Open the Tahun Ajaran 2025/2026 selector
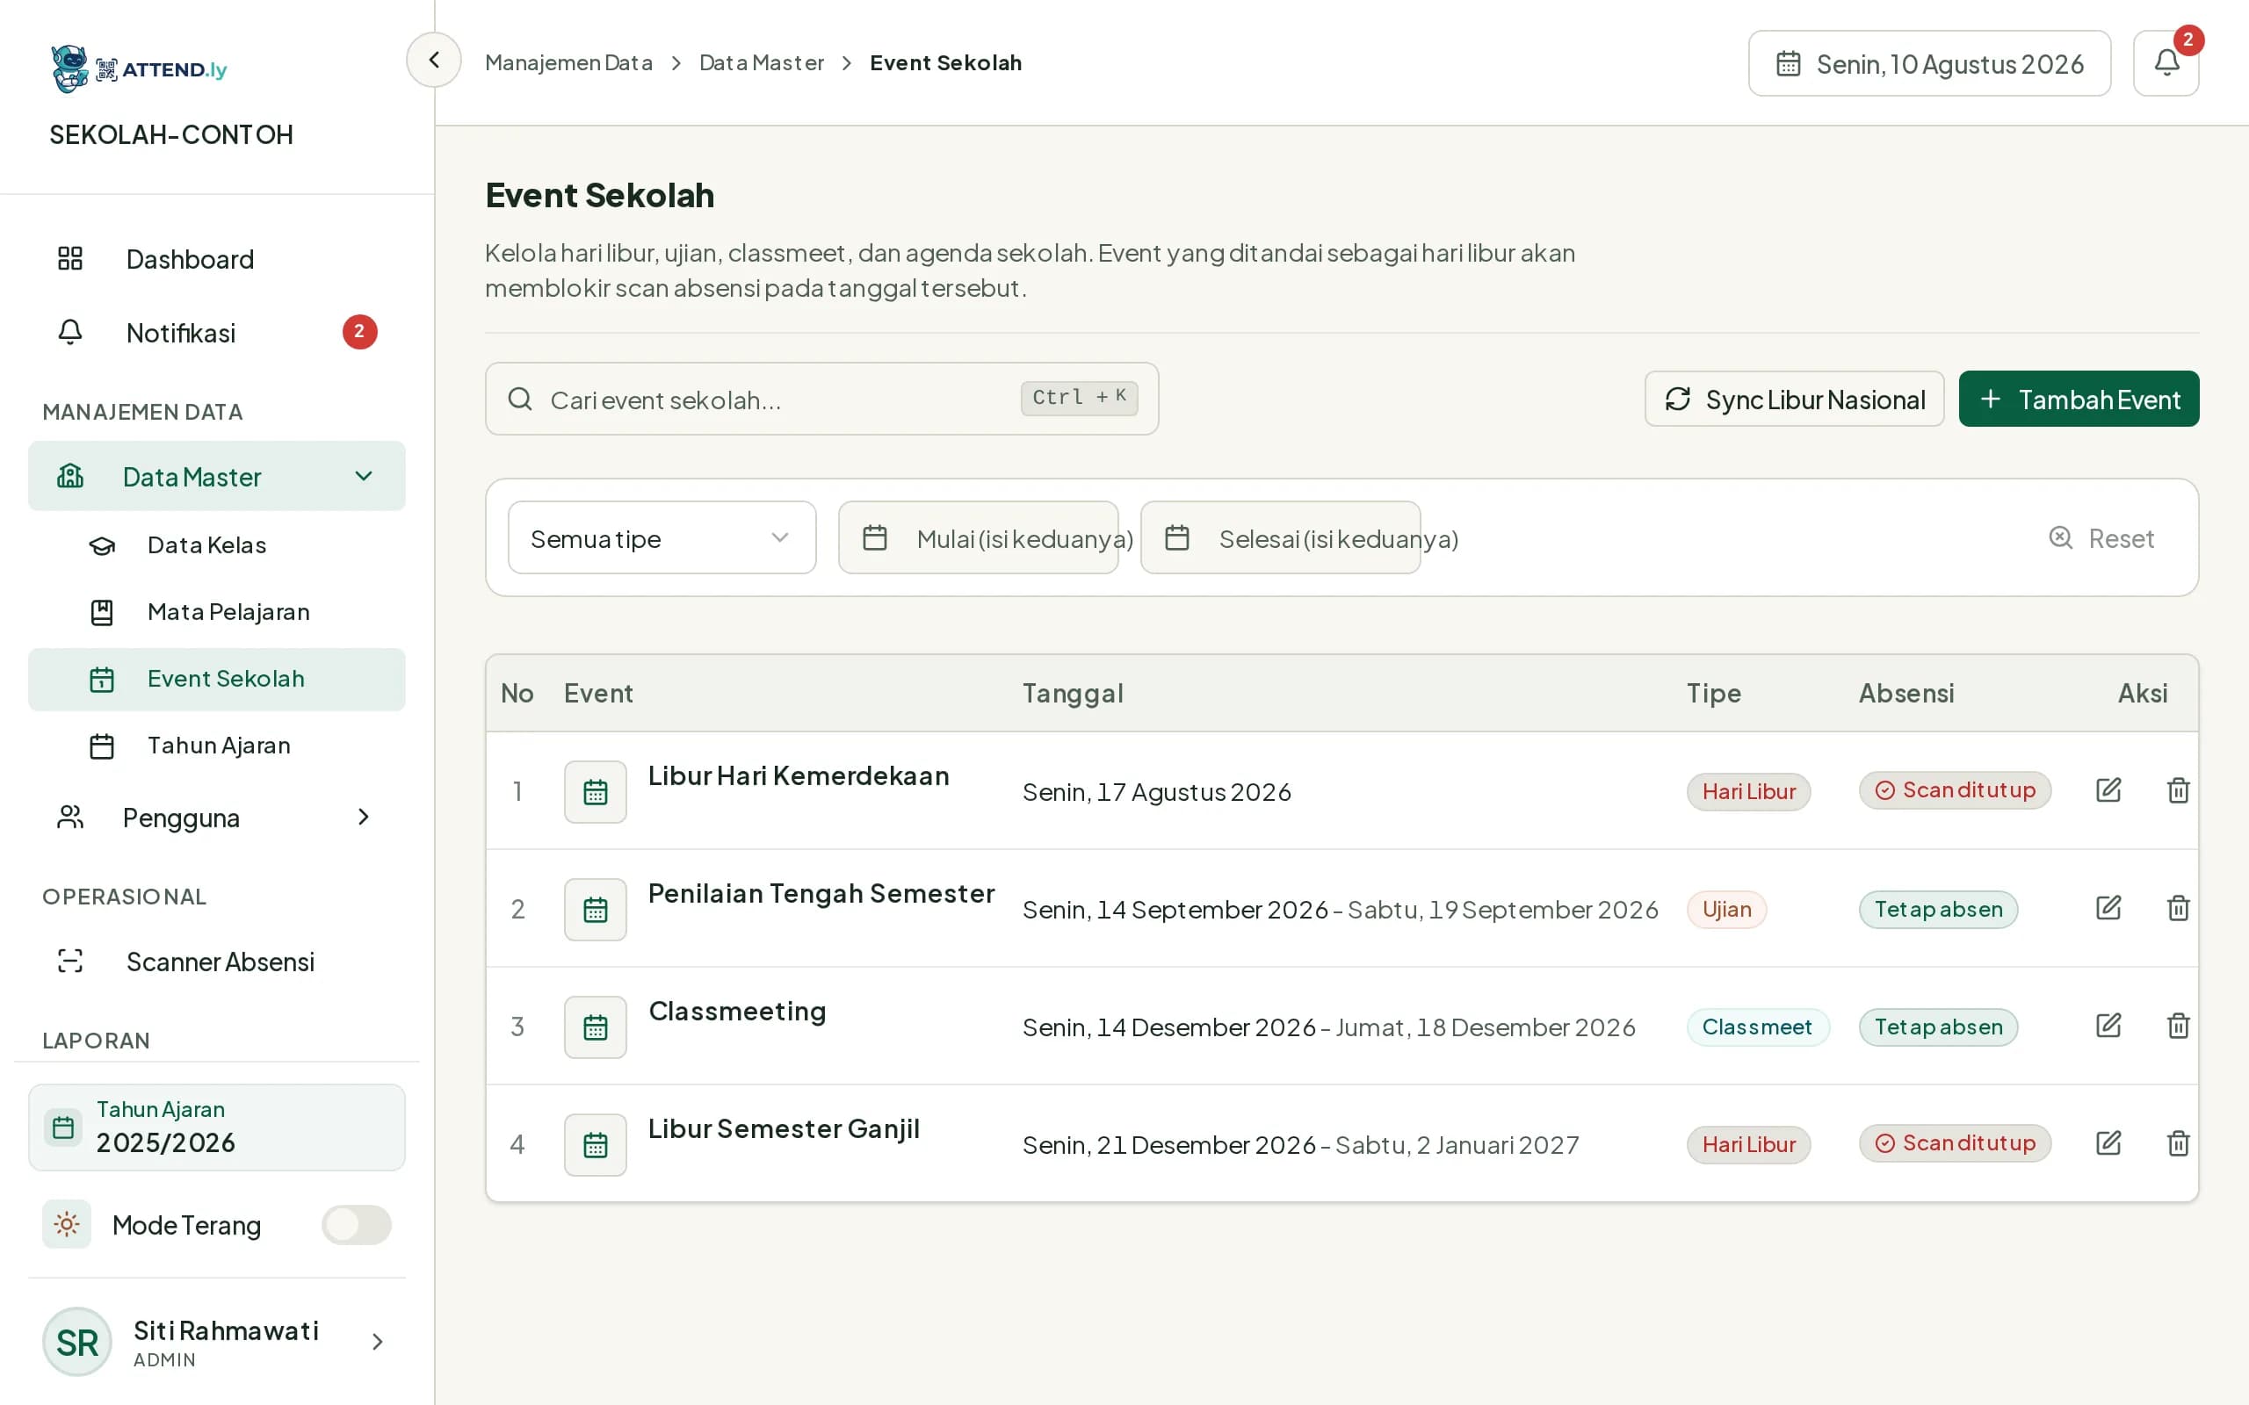 coord(216,1128)
